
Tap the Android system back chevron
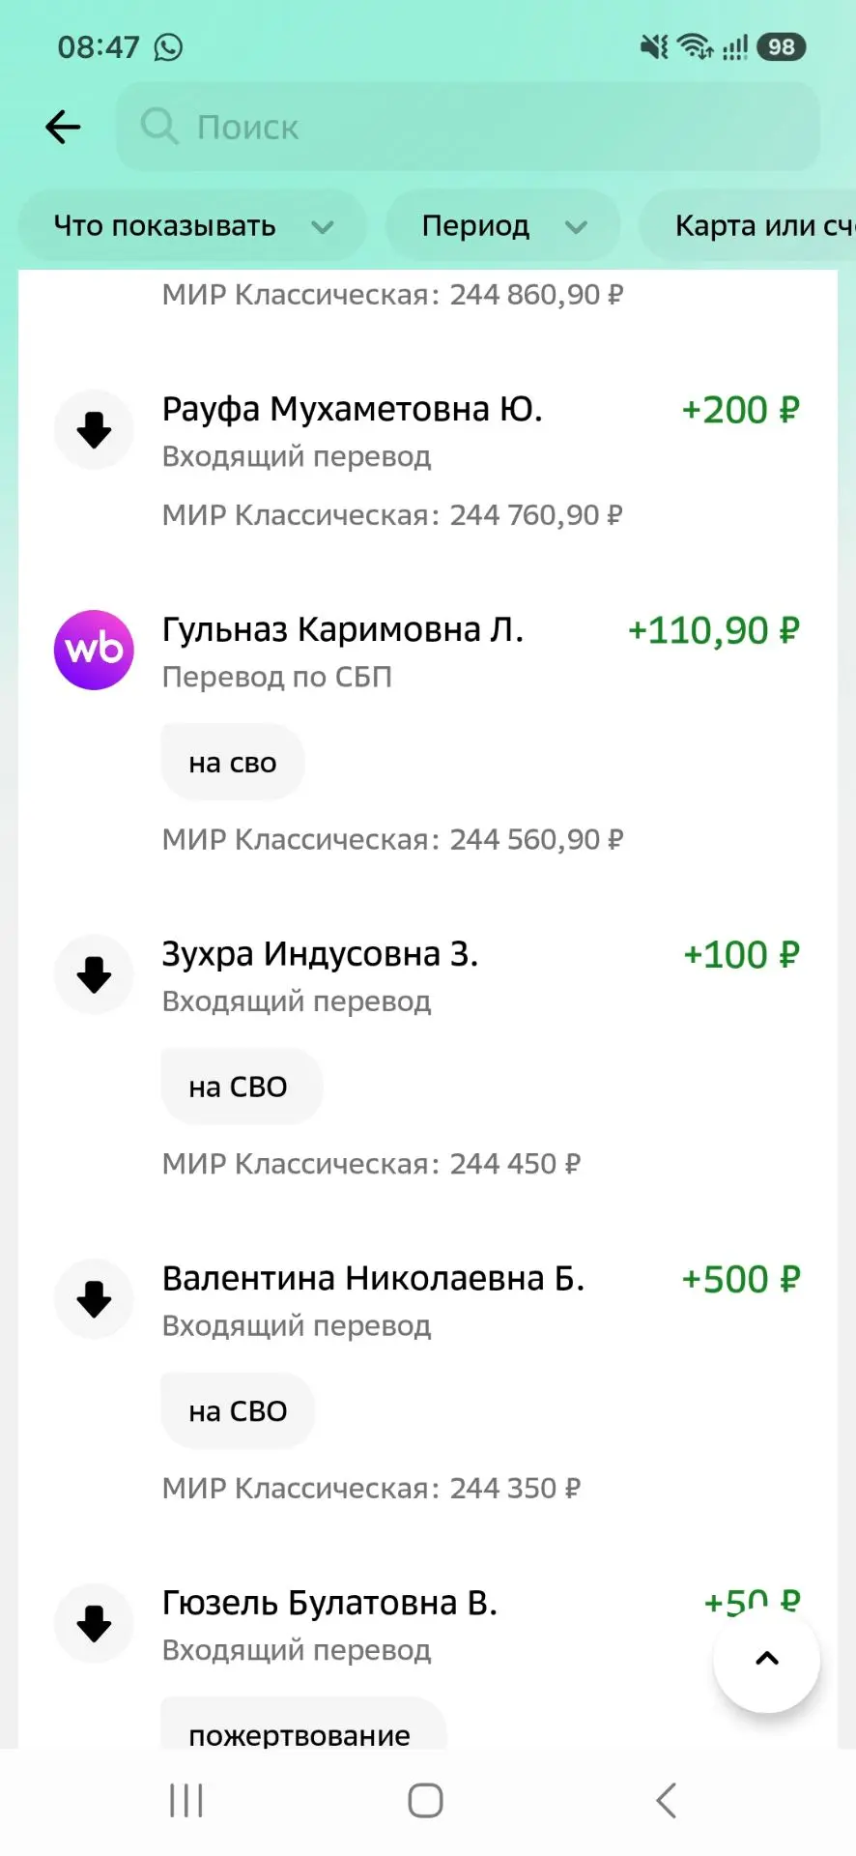(666, 1801)
